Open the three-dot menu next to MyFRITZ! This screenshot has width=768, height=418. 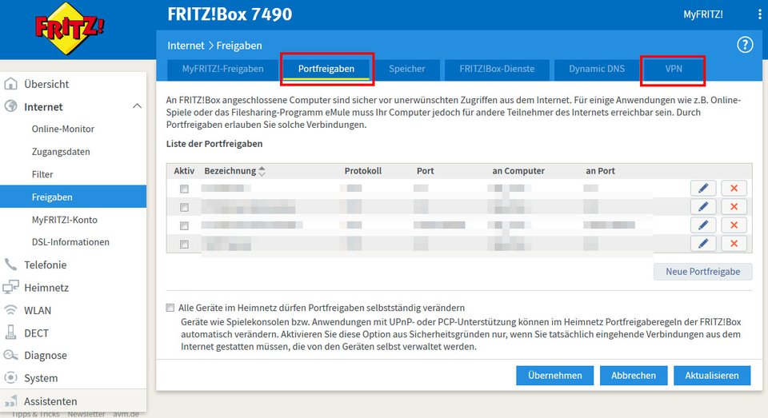[759, 14]
